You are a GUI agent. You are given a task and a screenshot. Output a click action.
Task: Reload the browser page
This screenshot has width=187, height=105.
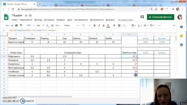click(13, 9)
